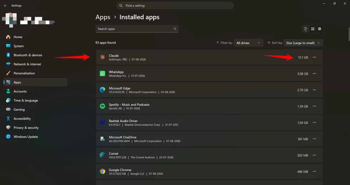Open more options for Claude
This screenshot has height=185, width=350.
coord(314,57)
